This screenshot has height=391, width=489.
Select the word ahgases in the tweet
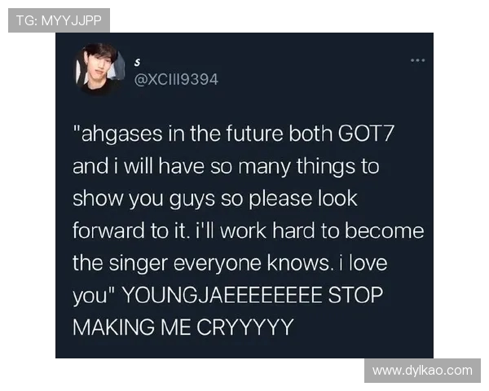[x=121, y=134]
